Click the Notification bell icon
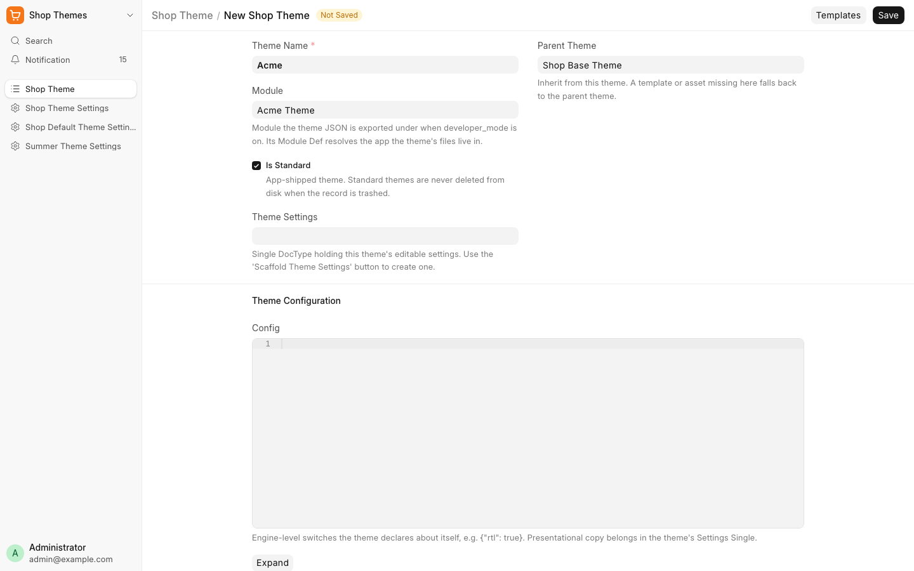The image size is (914, 571). (x=15, y=60)
